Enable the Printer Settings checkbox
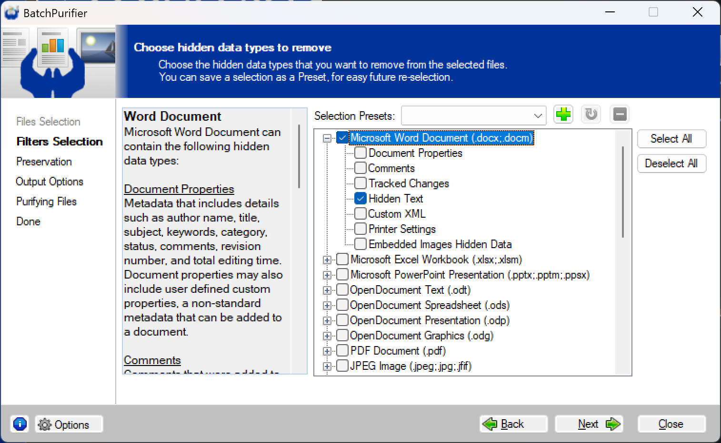 (x=360, y=229)
